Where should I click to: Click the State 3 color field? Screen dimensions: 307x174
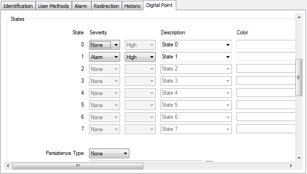pyautogui.click(x=266, y=81)
